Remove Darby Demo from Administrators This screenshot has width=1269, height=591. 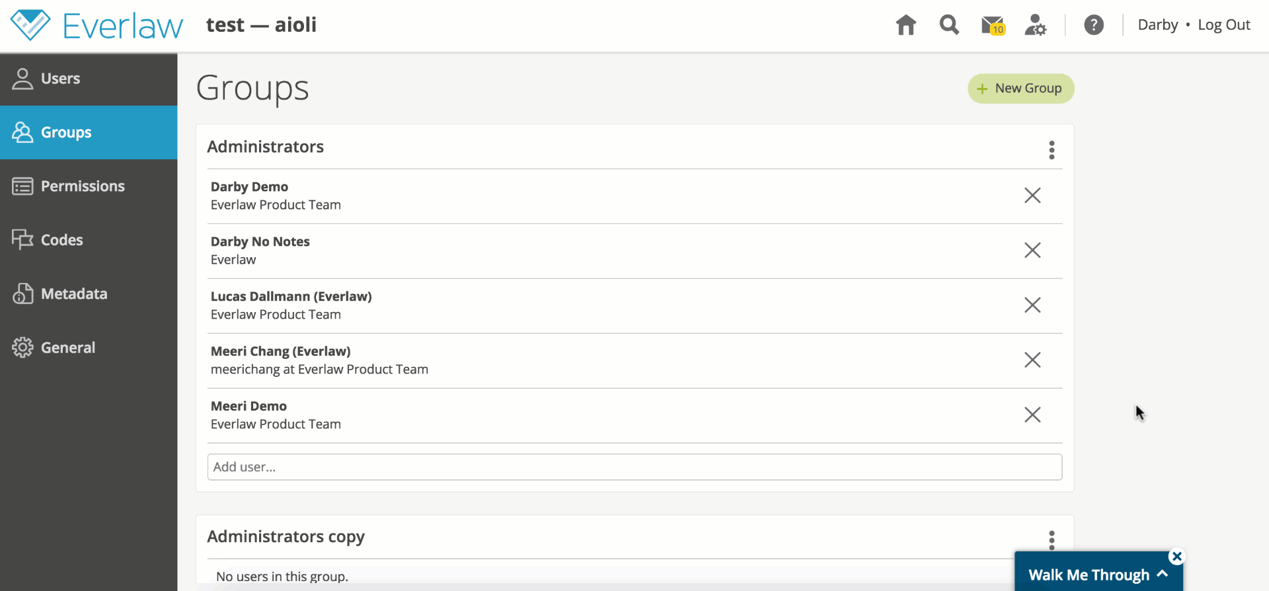(x=1032, y=196)
